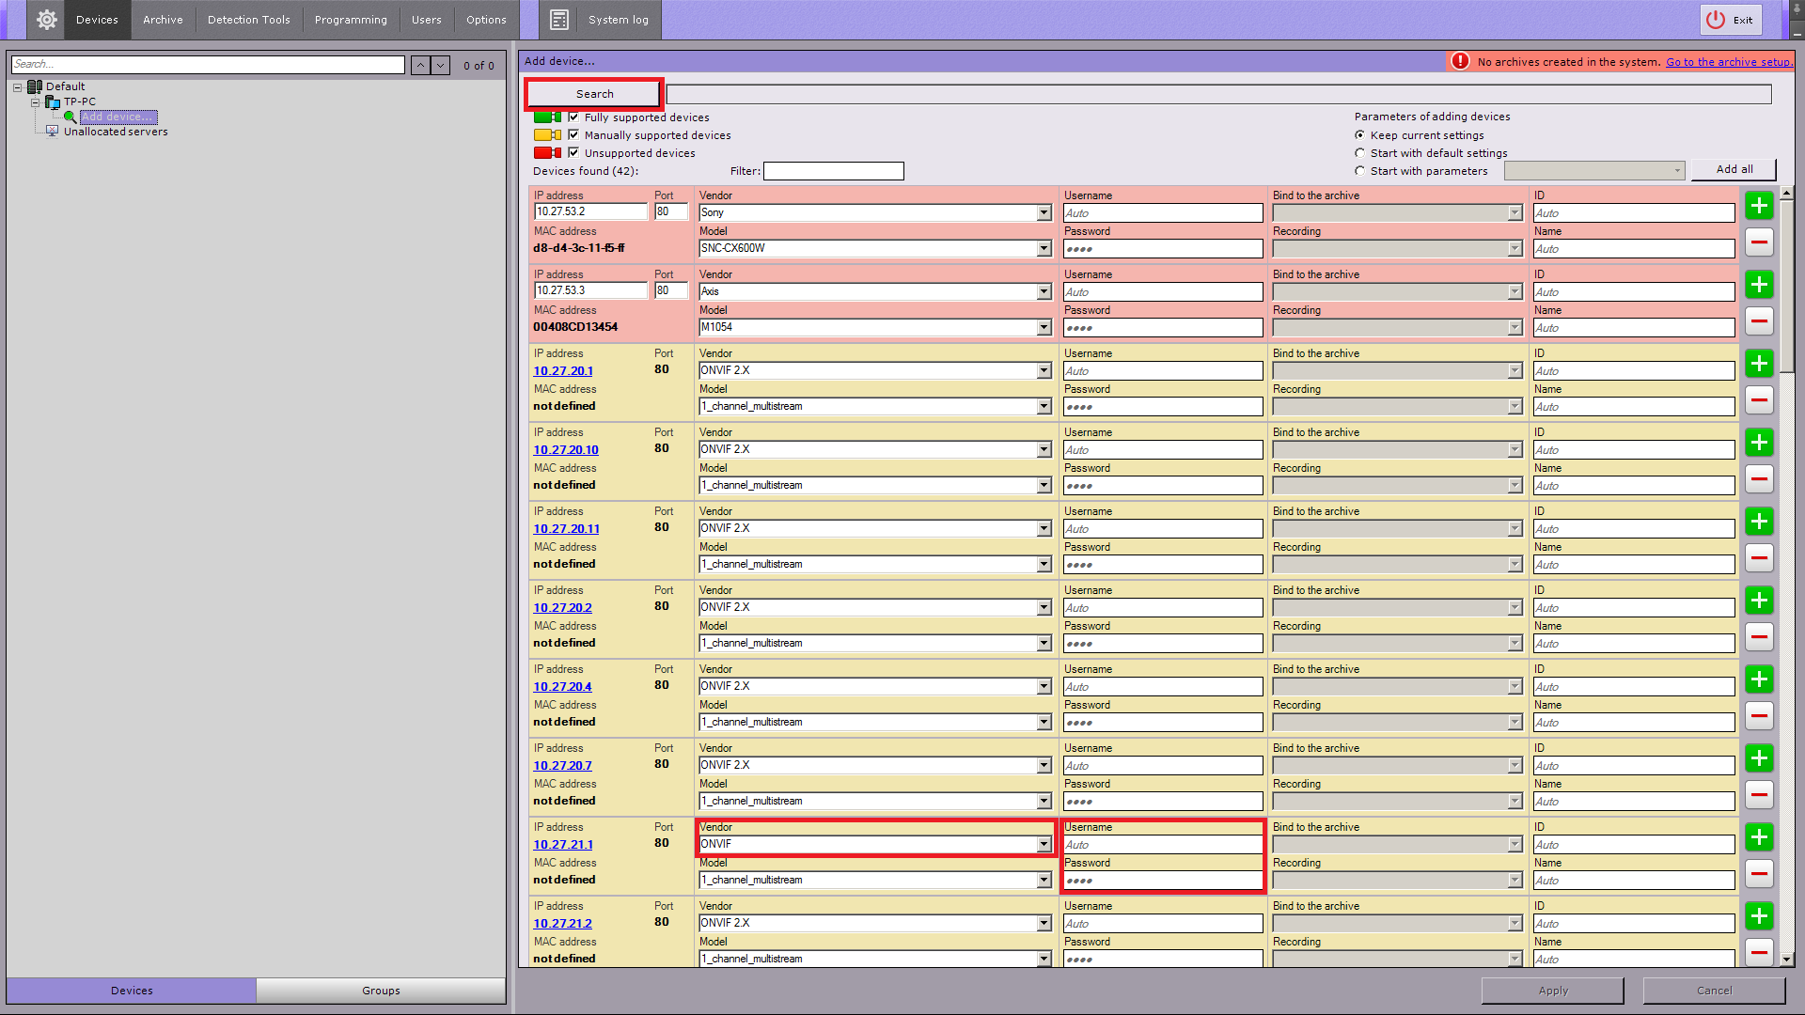Open the Groups tab at bottom
The image size is (1805, 1015).
[x=381, y=991]
